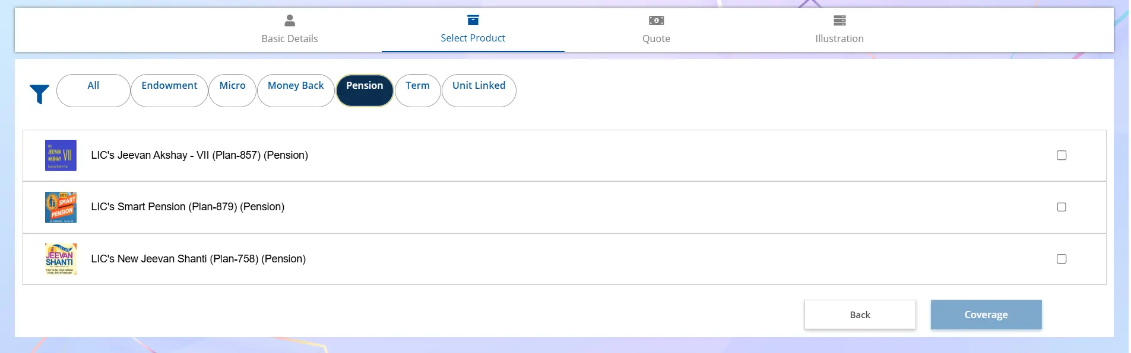
Task: Click the Illustration server icon
Action: (839, 21)
